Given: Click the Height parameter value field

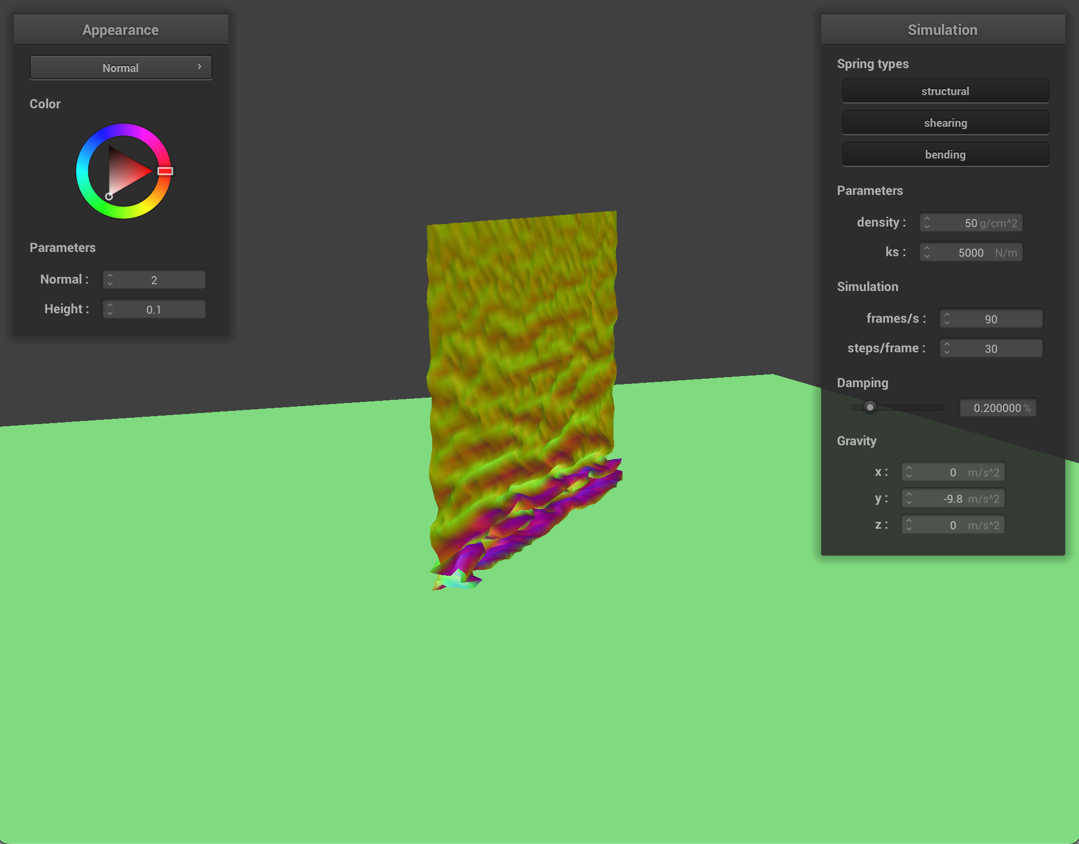Looking at the screenshot, I should pyautogui.click(x=154, y=309).
